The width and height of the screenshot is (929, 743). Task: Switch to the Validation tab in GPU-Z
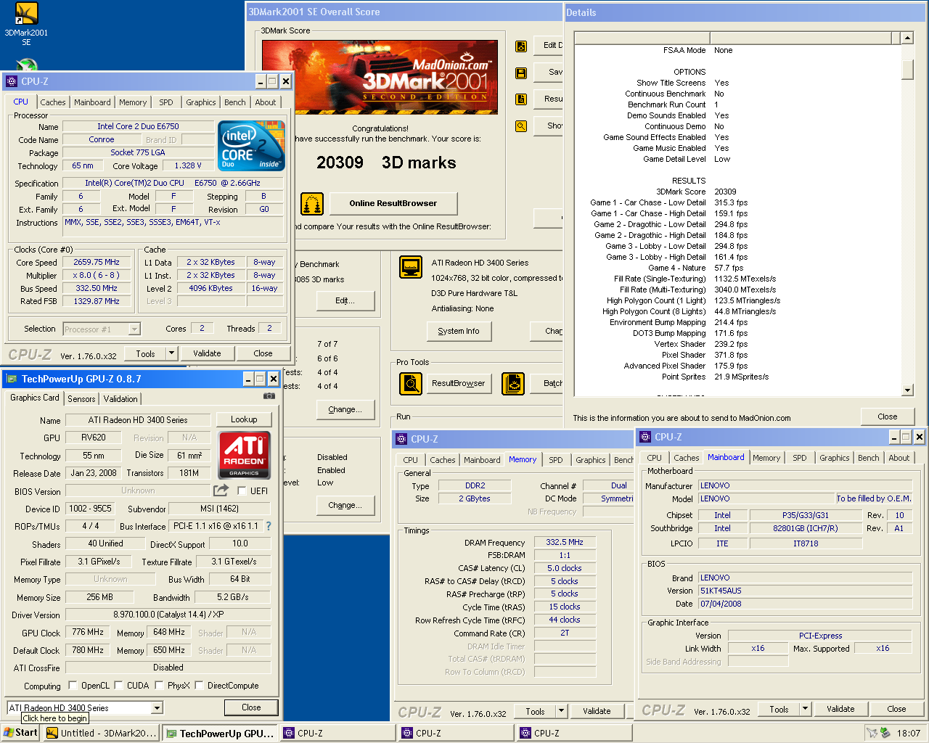point(120,399)
